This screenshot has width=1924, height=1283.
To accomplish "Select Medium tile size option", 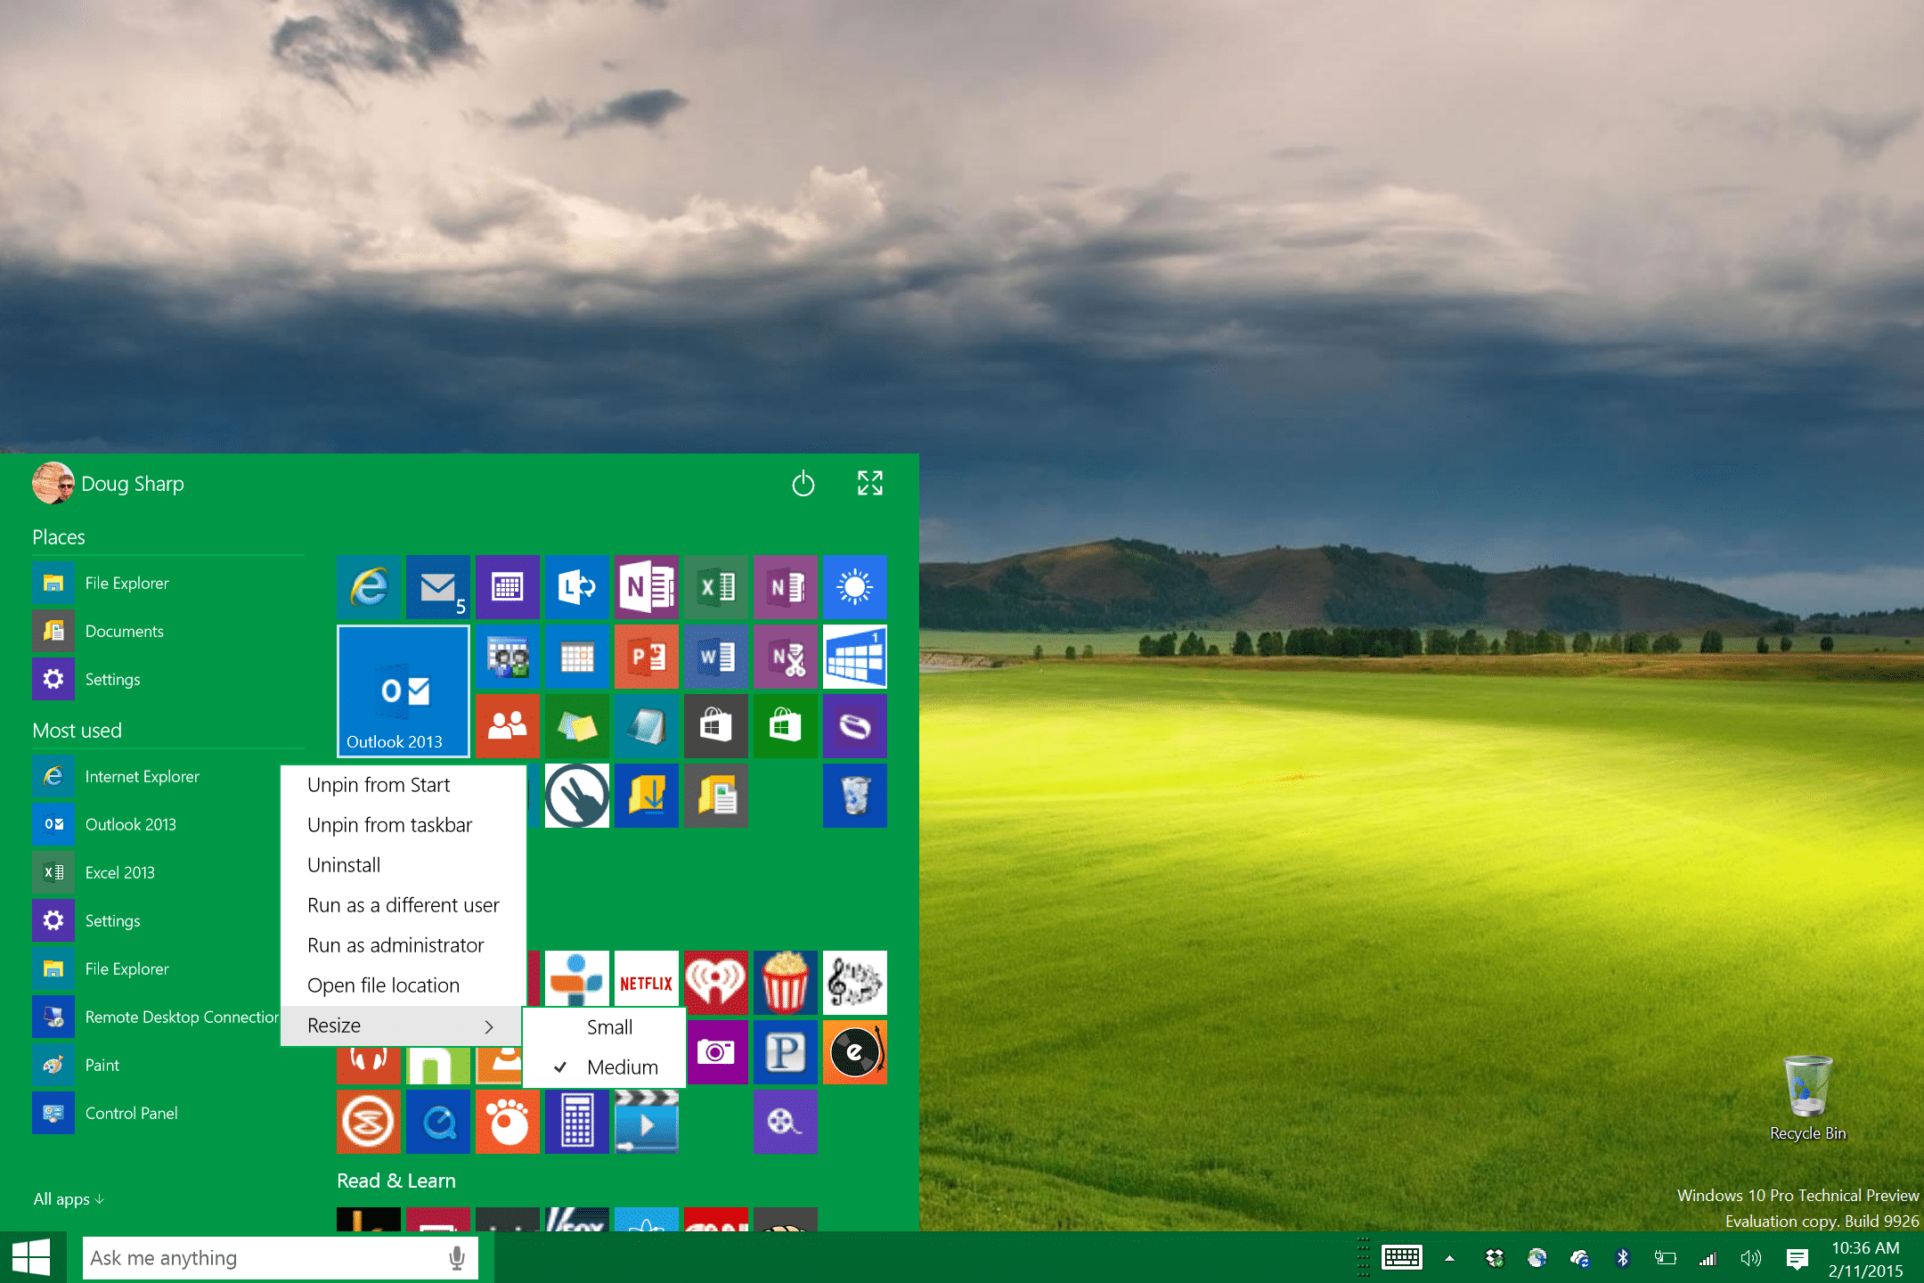I will click(x=605, y=1067).
